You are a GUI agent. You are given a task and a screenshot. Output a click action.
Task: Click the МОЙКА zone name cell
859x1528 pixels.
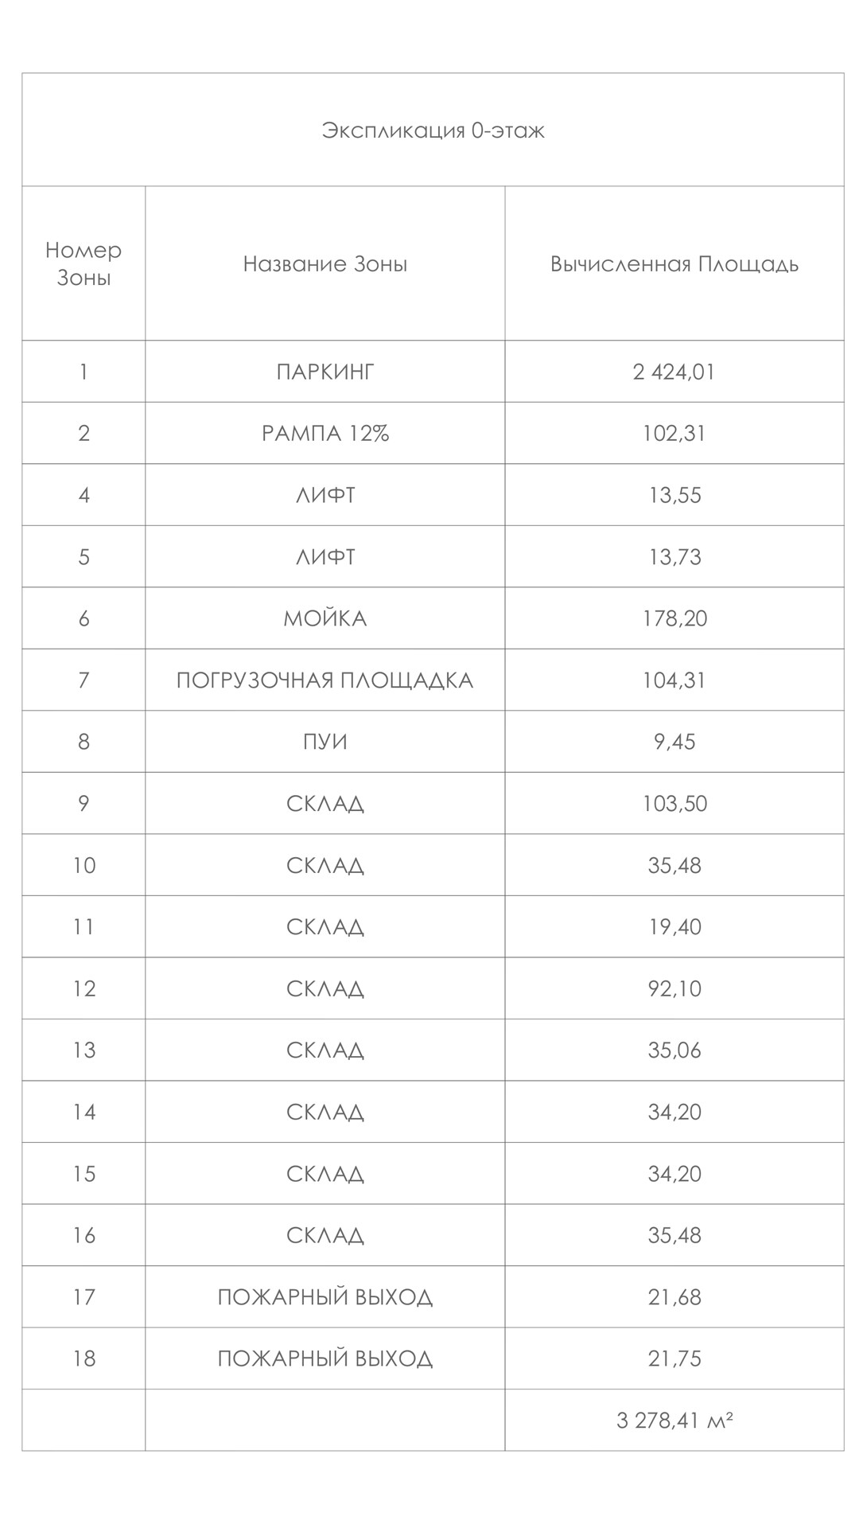[x=325, y=618]
